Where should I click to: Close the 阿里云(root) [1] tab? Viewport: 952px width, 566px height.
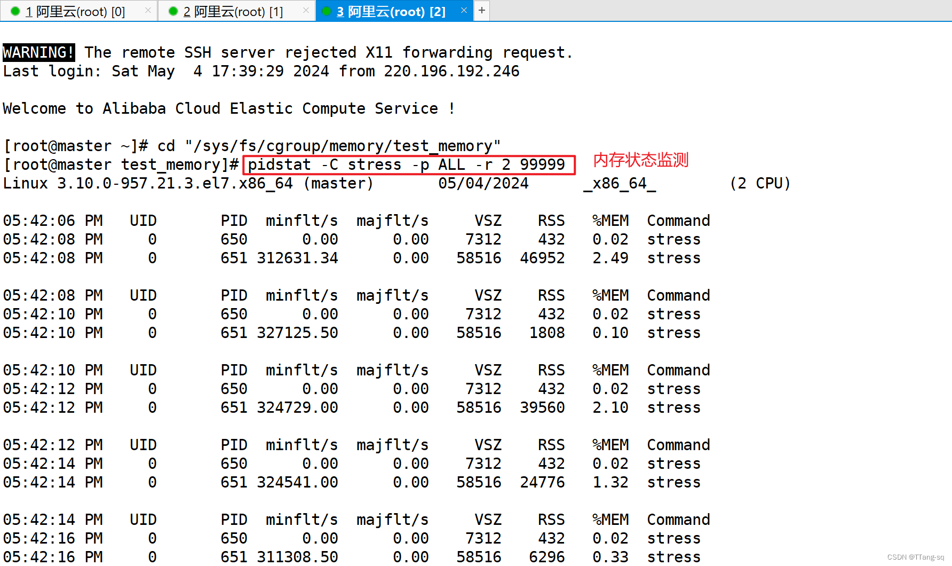click(x=306, y=11)
